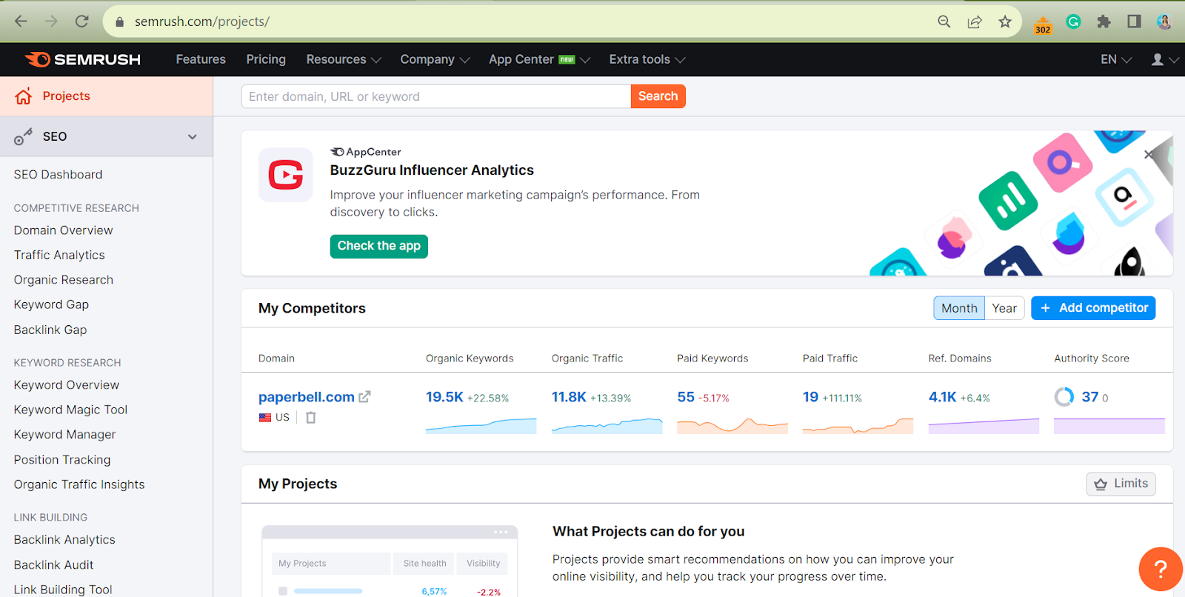Open Keyword Magic Tool in sidebar
Screen dimensions: 1185x597
(x=70, y=410)
